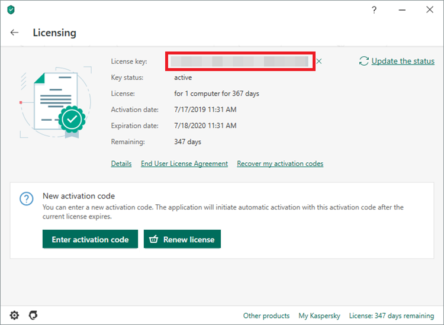
Task: Open settings via the gear icon
Action: (x=14, y=315)
